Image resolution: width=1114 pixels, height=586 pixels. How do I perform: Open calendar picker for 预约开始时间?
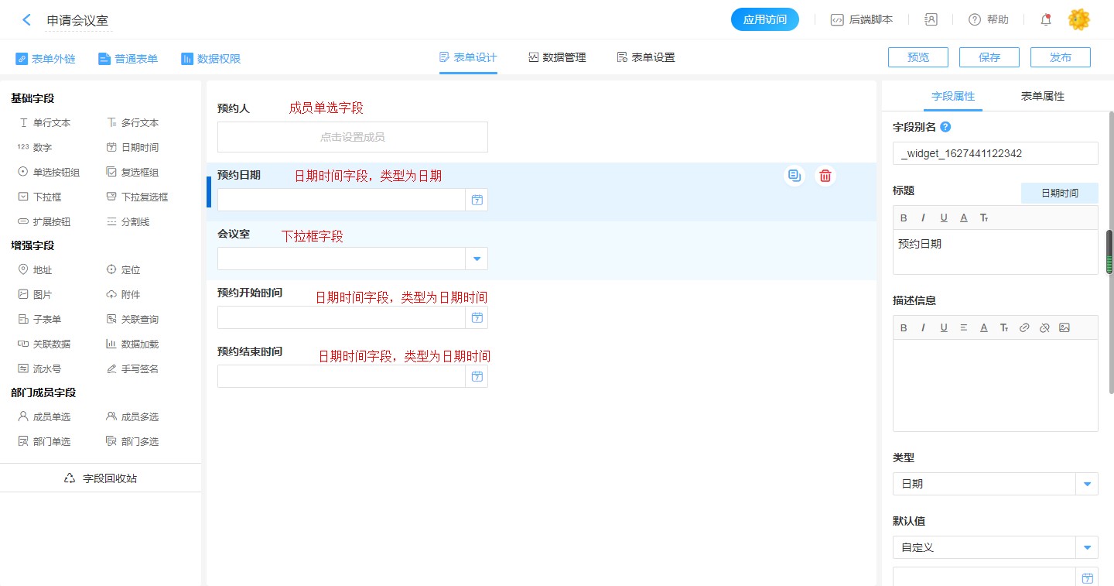[477, 317]
